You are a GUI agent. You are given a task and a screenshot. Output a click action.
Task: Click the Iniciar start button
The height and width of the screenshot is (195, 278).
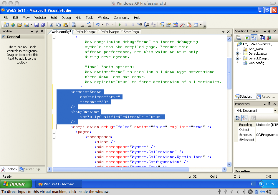[16, 184]
